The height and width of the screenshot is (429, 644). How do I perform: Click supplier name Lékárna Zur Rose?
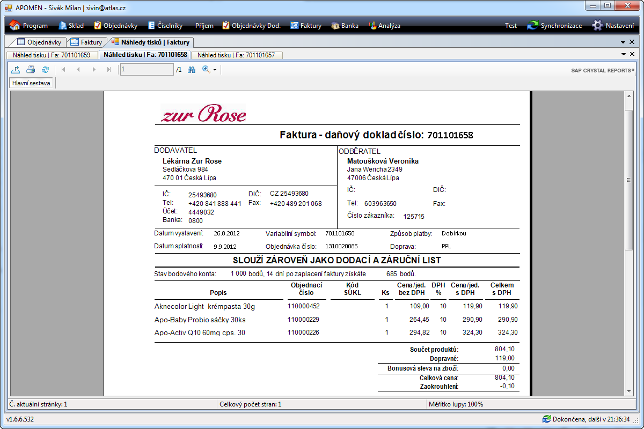pos(192,161)
